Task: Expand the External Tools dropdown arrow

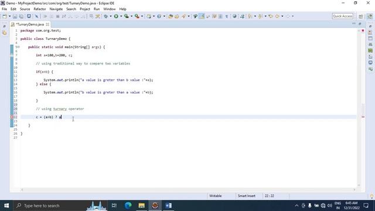Action: tap(142, 16)
